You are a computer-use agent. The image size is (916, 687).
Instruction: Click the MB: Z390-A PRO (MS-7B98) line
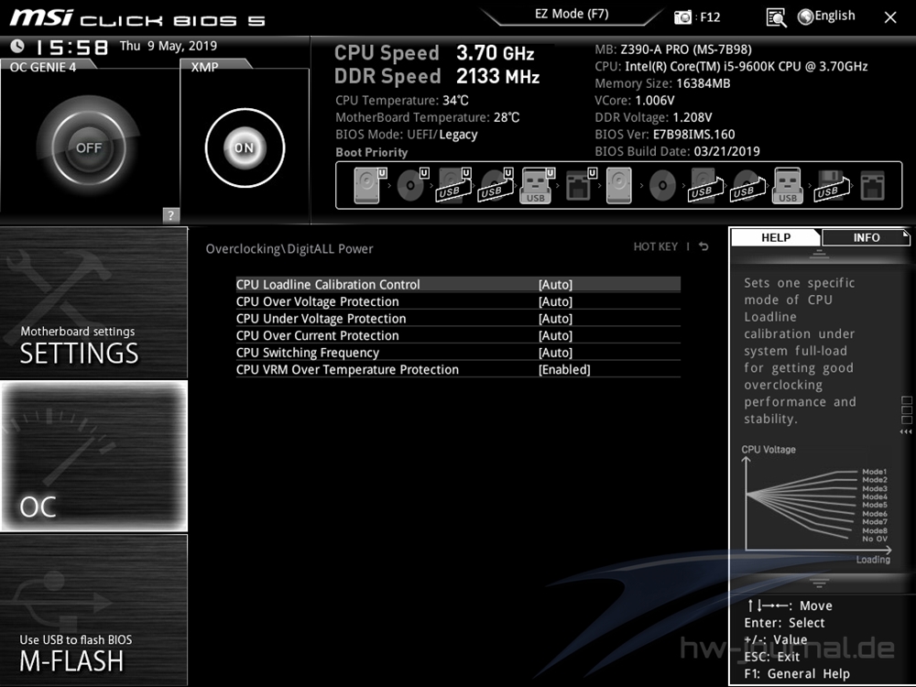(673, 49)
